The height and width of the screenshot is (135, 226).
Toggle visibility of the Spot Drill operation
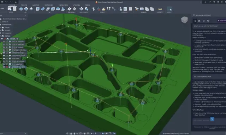tap(4, 50)
